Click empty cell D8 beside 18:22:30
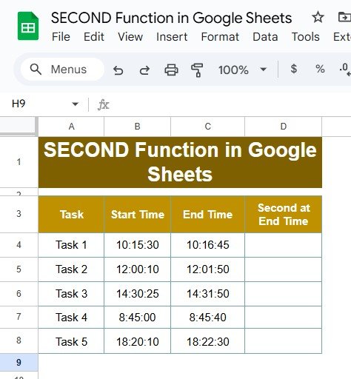Screen dimensions: 351x379 click(284, 341)
